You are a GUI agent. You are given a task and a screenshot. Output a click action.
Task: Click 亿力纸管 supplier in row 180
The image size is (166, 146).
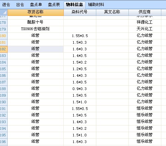(145, 36)
